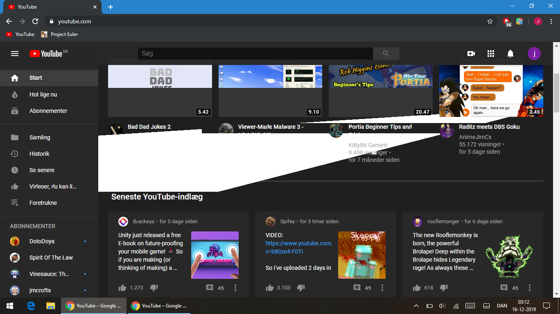Open more options on Spifey post
Viewport: 560px width, 314px height.
(x=382, y=288)
